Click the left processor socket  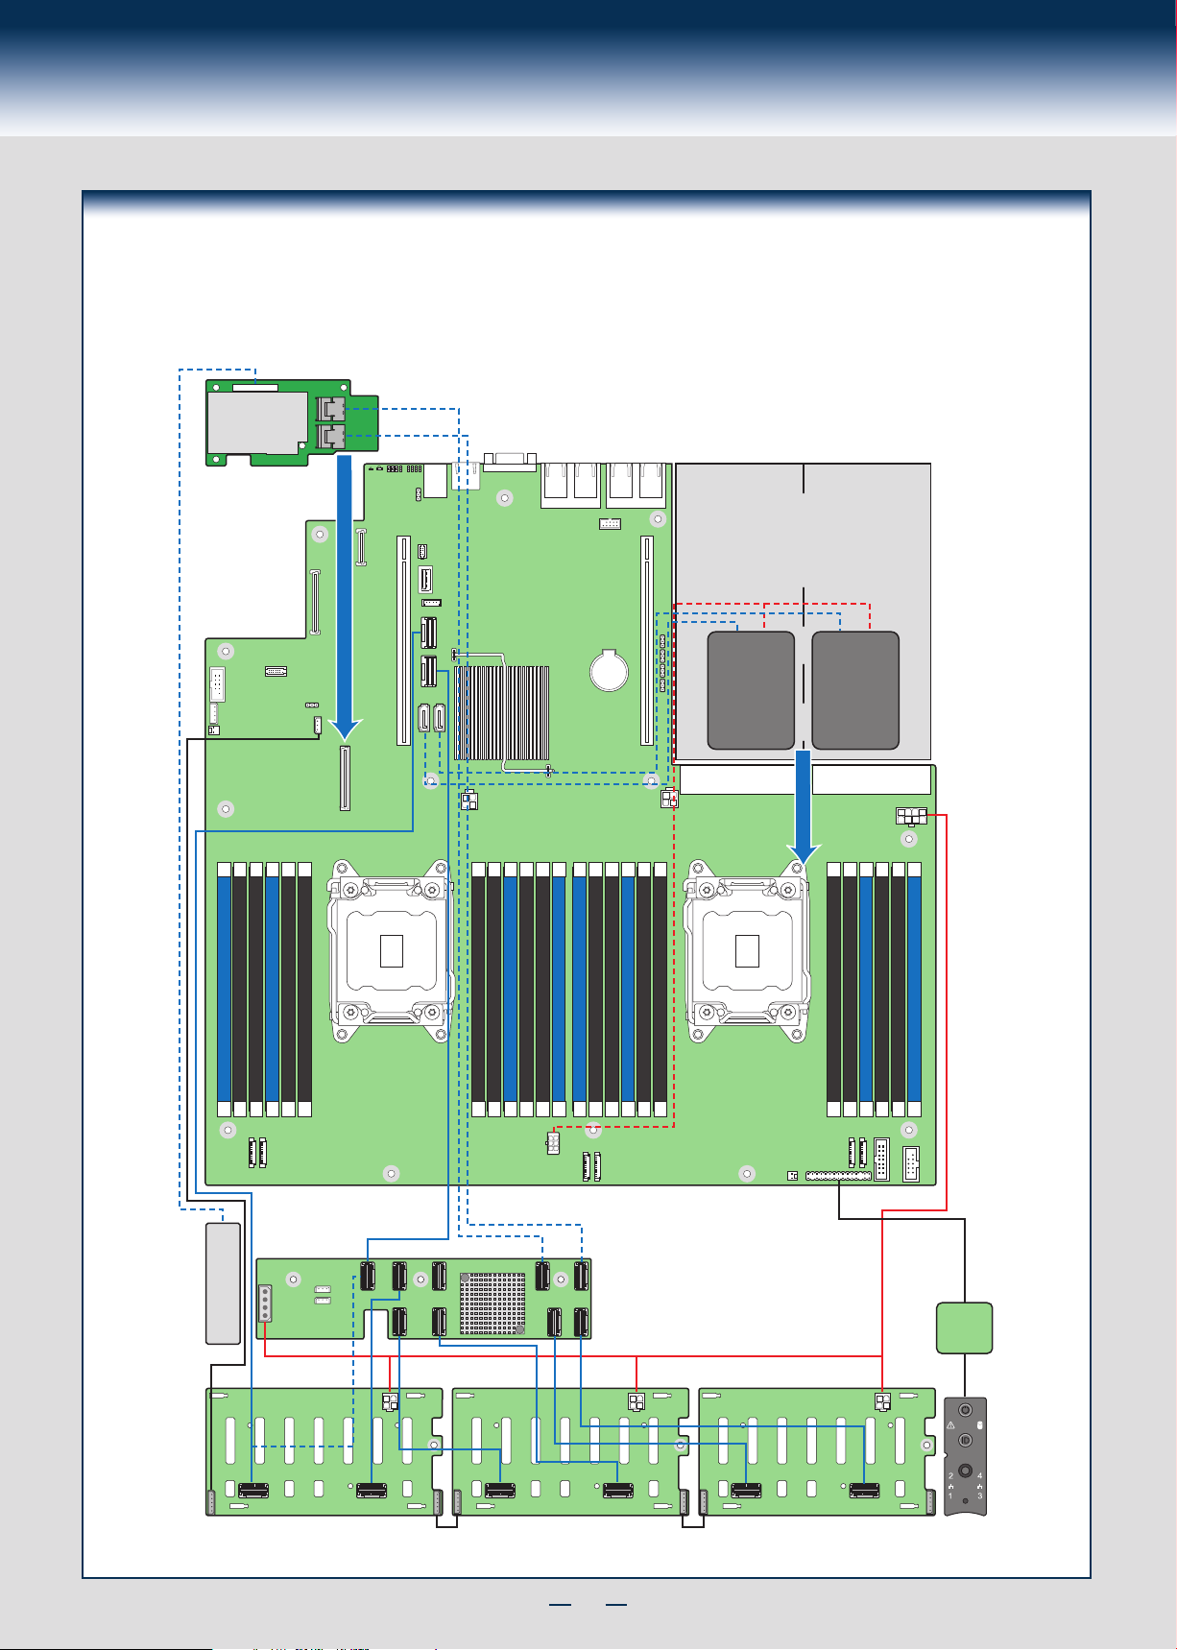[x=392, y=950]
